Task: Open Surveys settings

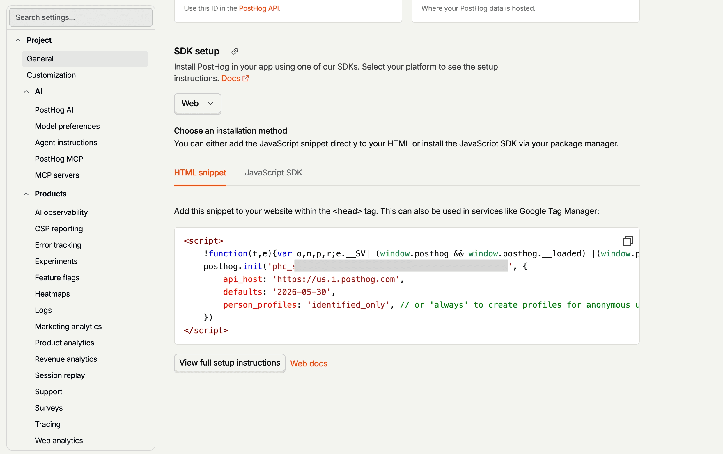Action: coord(89,408)
